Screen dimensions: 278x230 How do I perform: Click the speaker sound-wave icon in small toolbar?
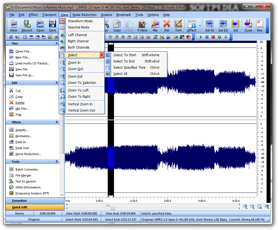point(17,37)
